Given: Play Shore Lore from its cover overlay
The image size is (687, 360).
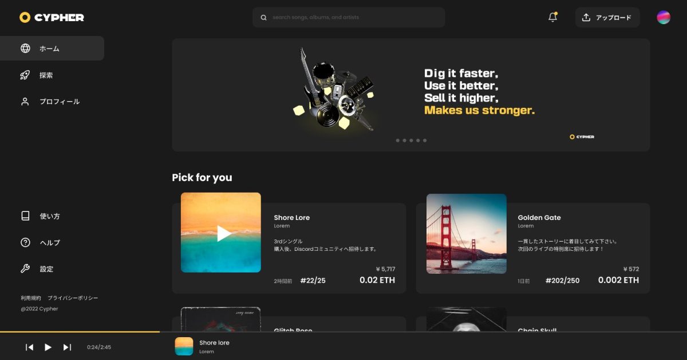Looking at the screenshot, I should point(224,233).
